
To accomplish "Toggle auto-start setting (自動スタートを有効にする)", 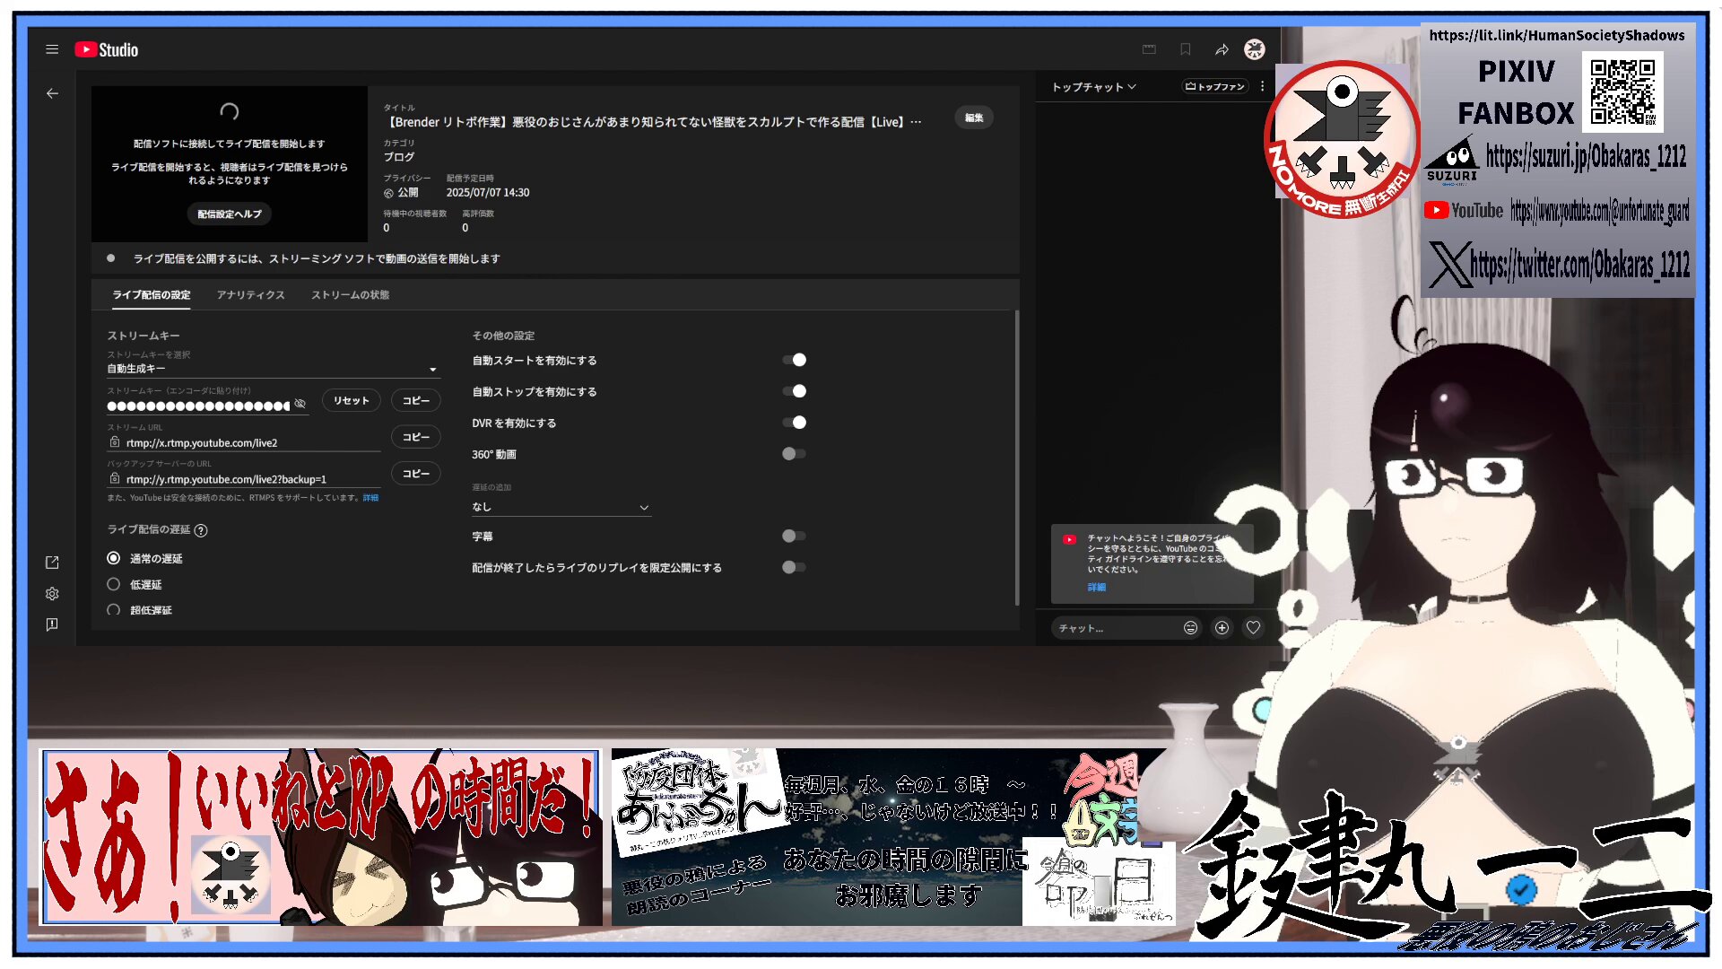I will point(794,360).
